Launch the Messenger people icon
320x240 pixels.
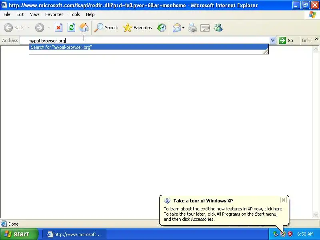[218, 28]
